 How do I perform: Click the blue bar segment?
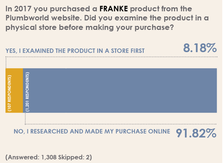(x=120, y=90)
